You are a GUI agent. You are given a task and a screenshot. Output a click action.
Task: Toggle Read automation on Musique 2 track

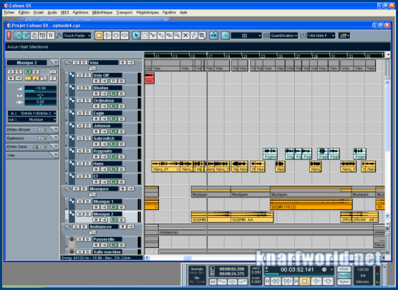[x=114, y=219]
